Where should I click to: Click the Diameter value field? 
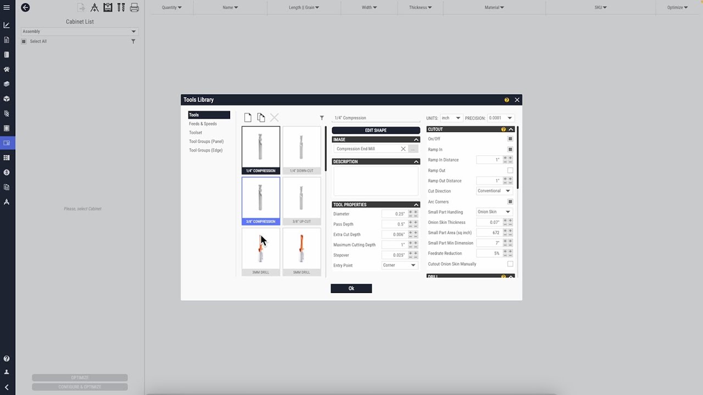(x=394, y=214)
